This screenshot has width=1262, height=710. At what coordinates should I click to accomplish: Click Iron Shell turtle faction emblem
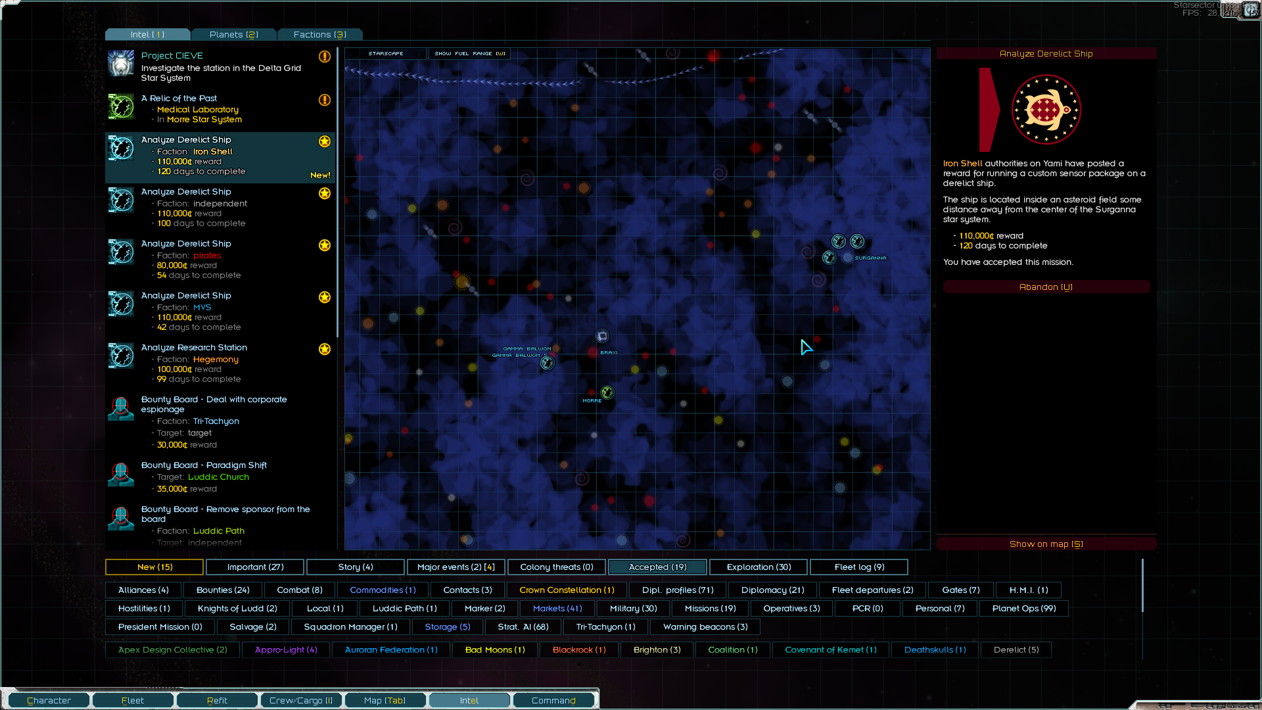coord(1046,109)
